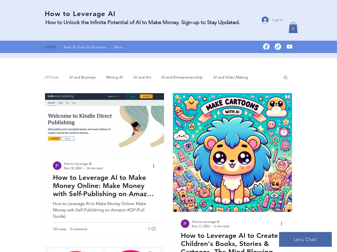Go to the HOME menu item

click(51, 47)
